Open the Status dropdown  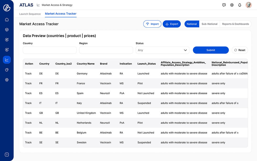(x=162, y=50)
